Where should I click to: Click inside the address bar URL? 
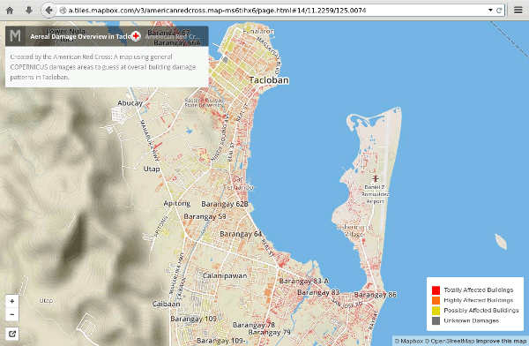(217, 11)
